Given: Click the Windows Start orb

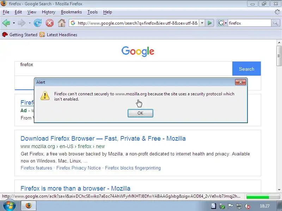Looking at the screenshot, I should point(9,206).
